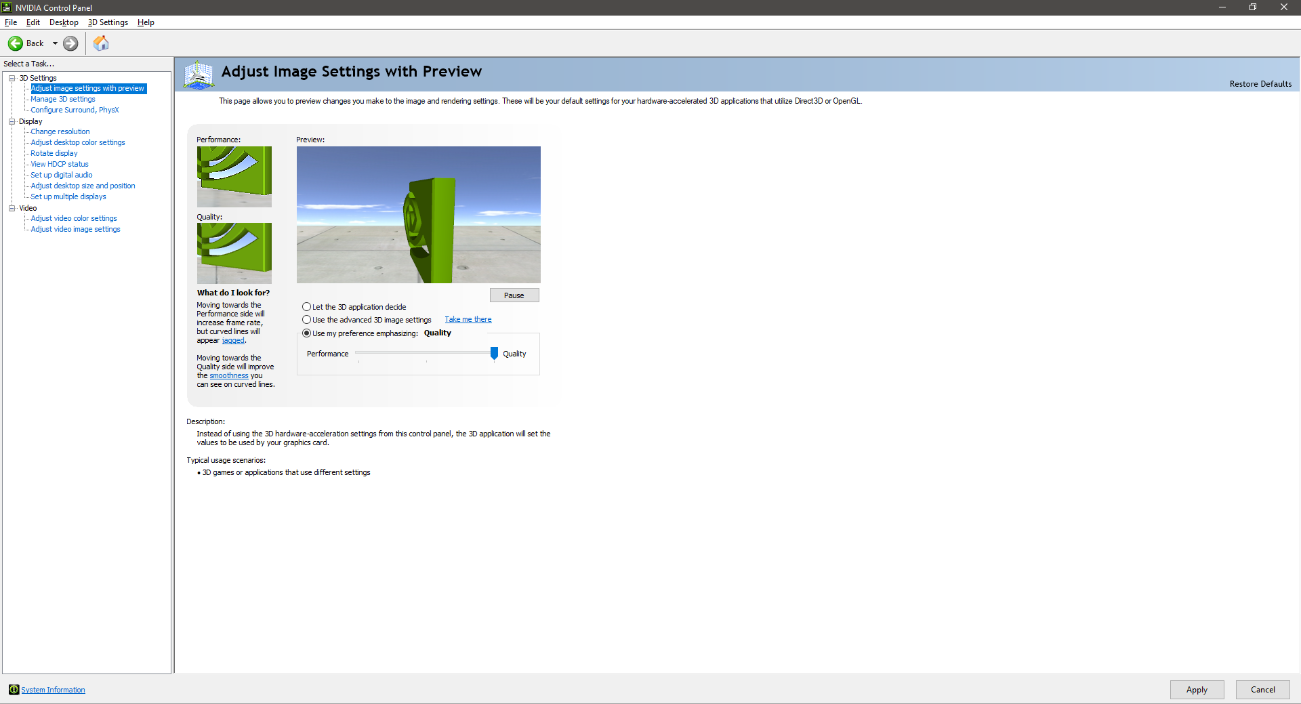Image resolution: width=1301 pixels, height=704 pixels.
Task: Open Adjust video image settings
Action: click(75, 229)
